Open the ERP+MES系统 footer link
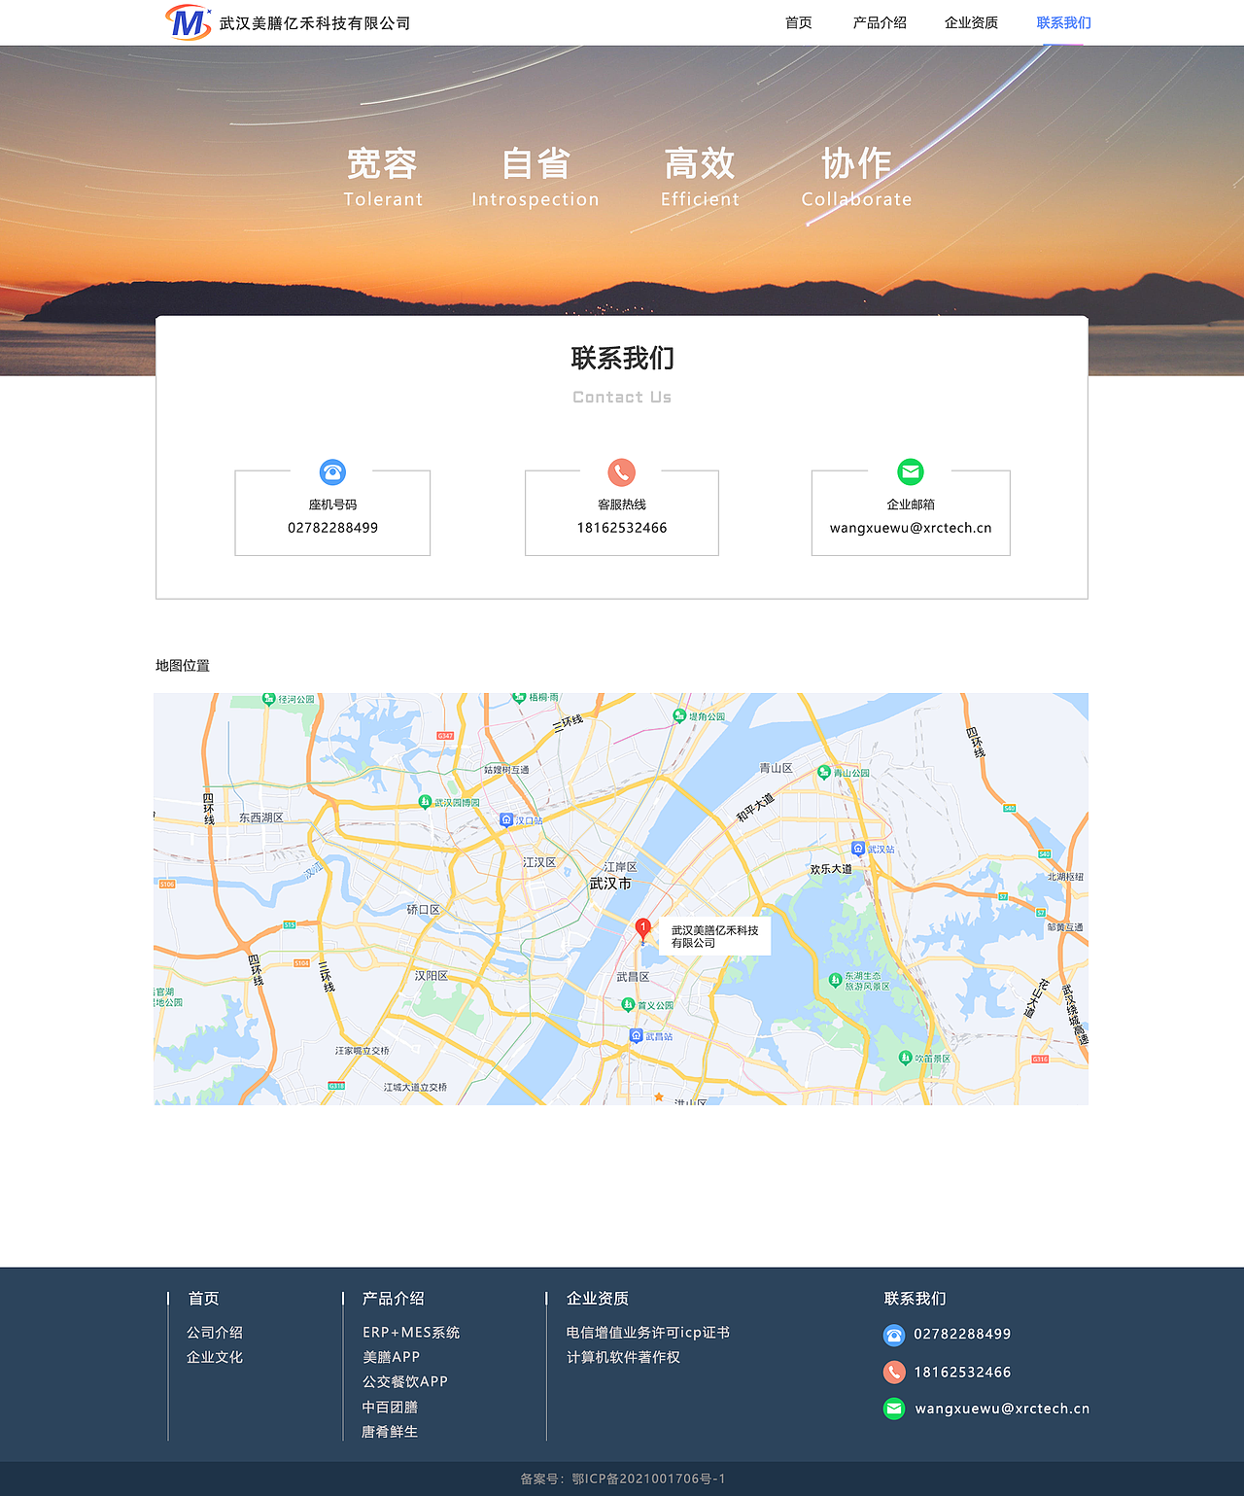1244x1496 pixels. 411,1333
